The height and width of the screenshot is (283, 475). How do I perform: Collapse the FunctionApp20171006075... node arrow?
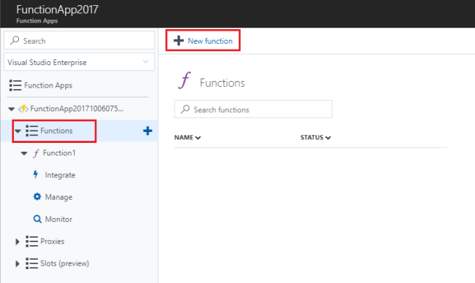coord(12,109)
